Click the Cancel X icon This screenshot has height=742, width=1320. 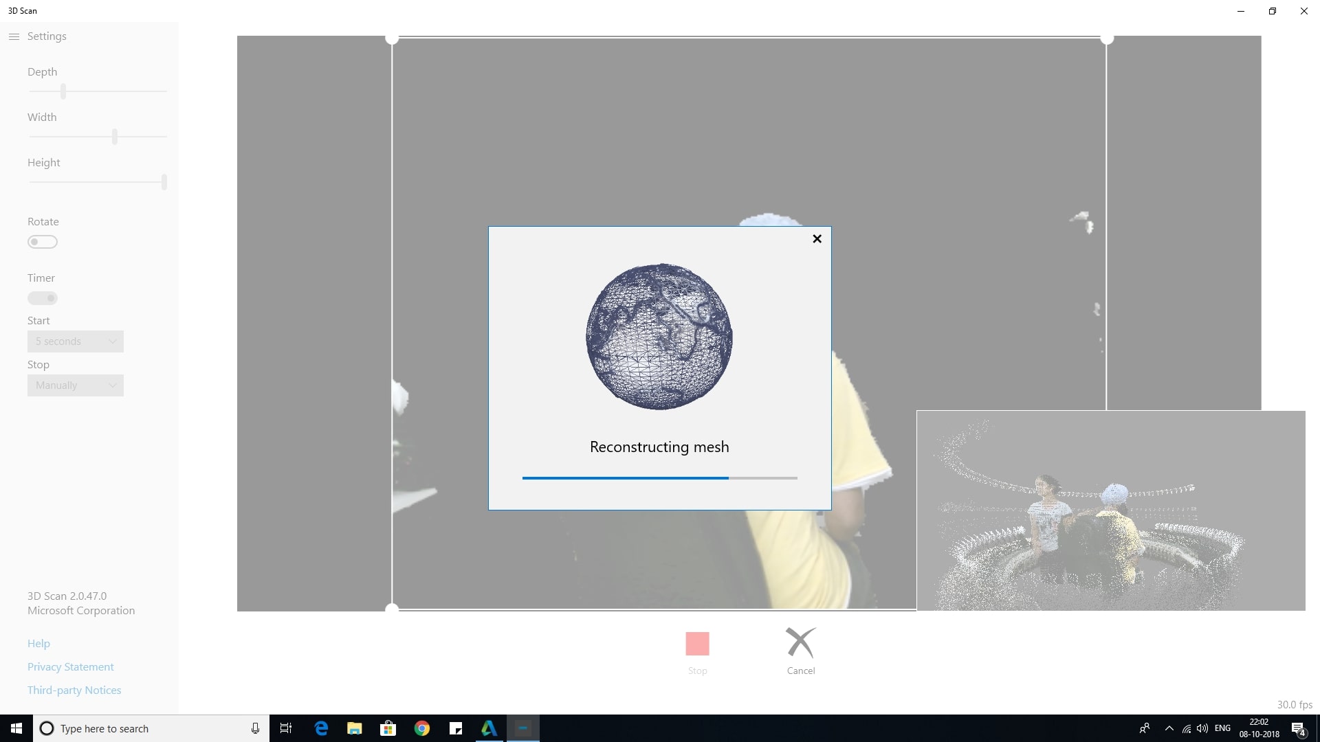[x=801, y=642]
